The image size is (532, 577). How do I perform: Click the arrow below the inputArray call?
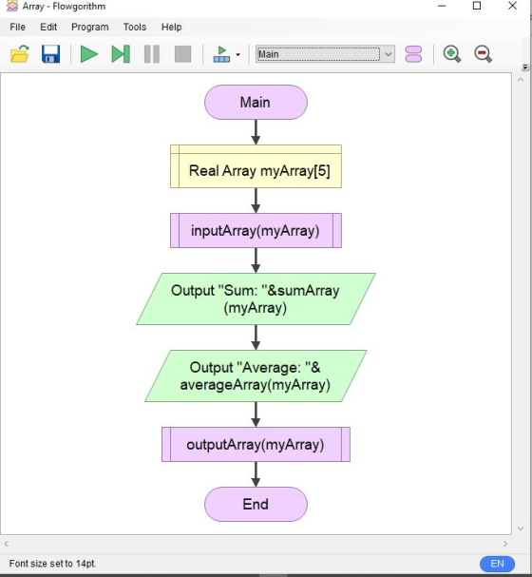256,260
